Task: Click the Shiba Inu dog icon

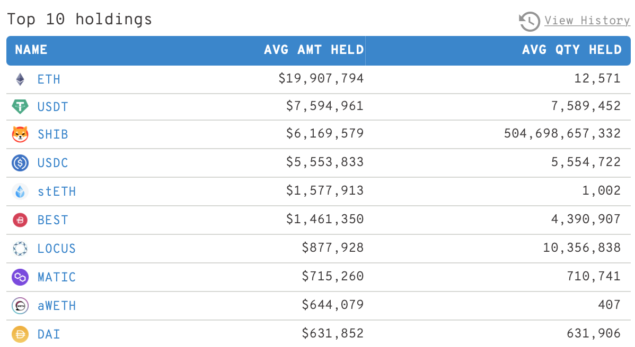Action: [x=20, y=134]
